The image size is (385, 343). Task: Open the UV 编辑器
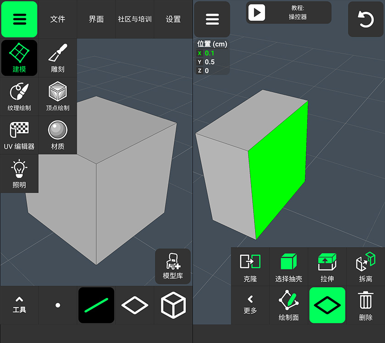(x=19, y=135)
